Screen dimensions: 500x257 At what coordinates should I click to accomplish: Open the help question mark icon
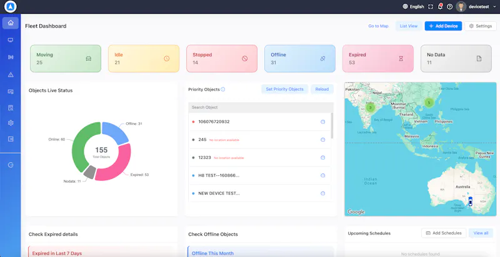pos(449,7)
